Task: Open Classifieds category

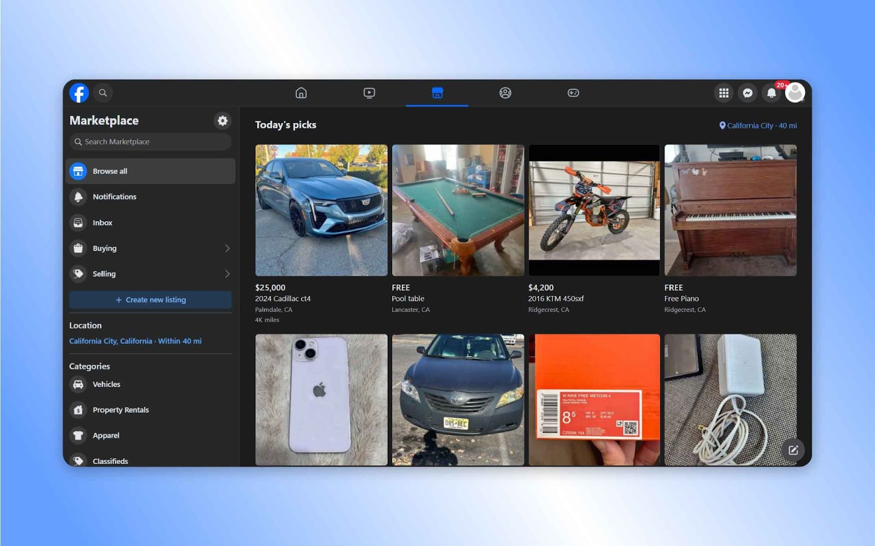Action: pyautogui.click(x=150, y=460)
